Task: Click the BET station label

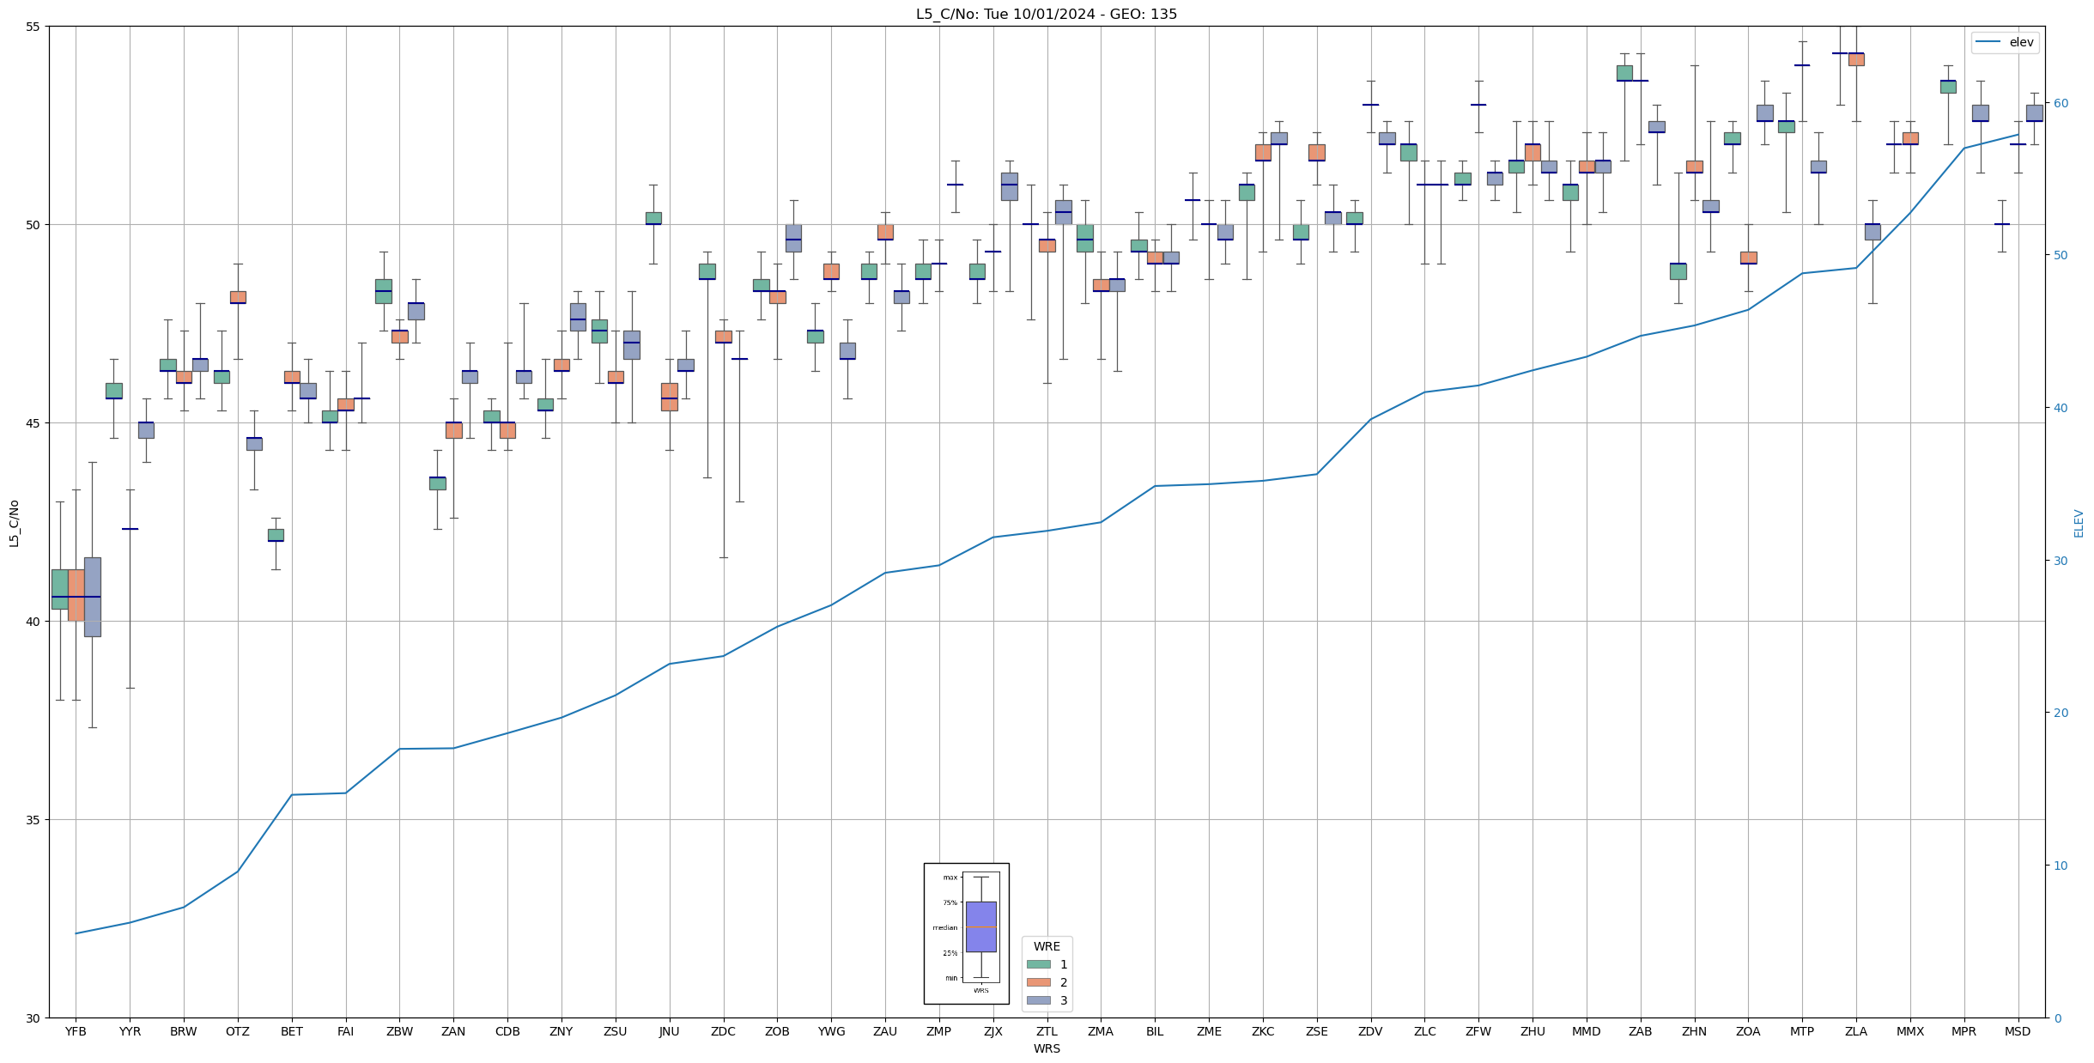Action: (x=292, y=1031)
